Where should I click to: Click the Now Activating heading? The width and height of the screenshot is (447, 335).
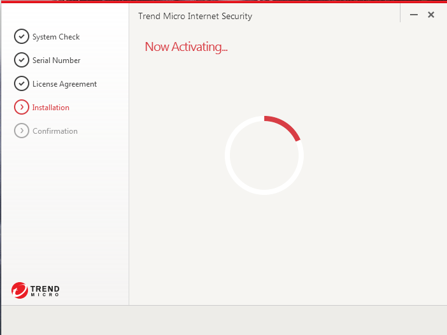pyautogui.click(x=186, y=47)
